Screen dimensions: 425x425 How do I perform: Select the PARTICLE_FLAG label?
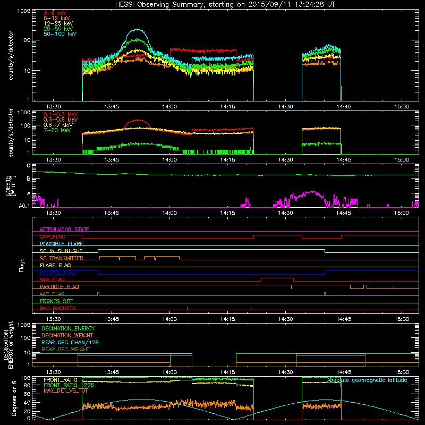[59, 287]
